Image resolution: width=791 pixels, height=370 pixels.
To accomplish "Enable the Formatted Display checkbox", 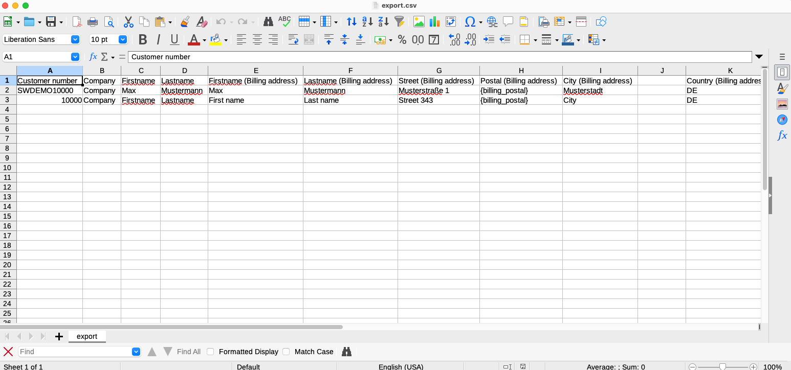I will 210,352.
